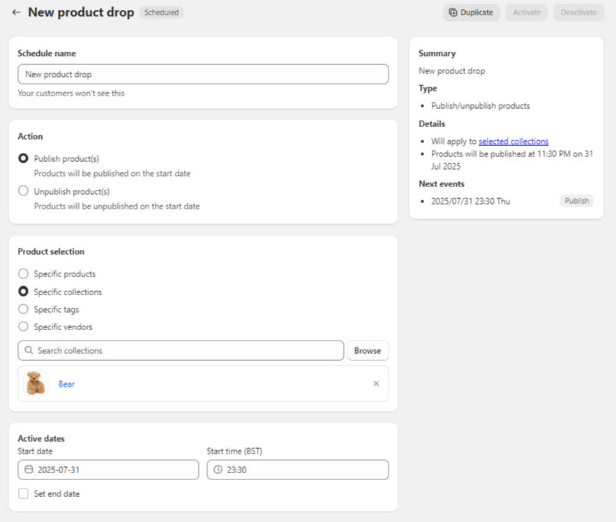616x522 pixels.
Task: Click the Bear teddy thumbnail image
Action: pos(36,383)
